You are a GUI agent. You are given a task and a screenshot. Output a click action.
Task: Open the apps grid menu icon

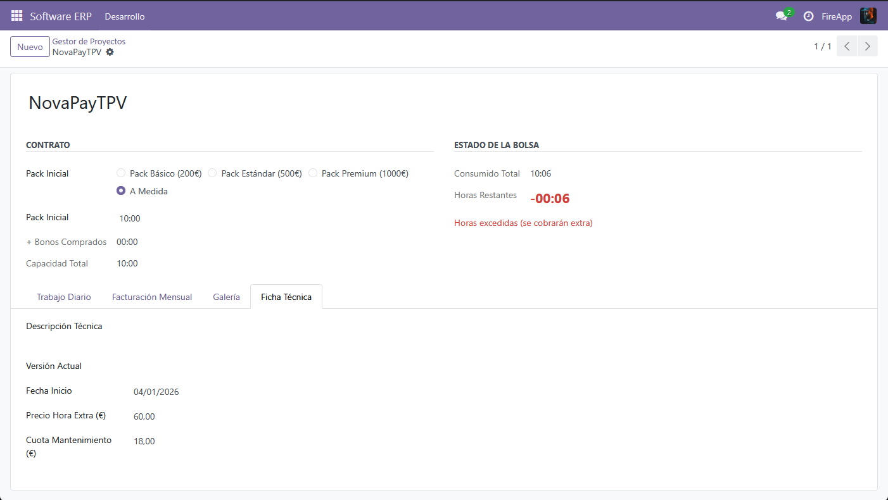point(16,16)
